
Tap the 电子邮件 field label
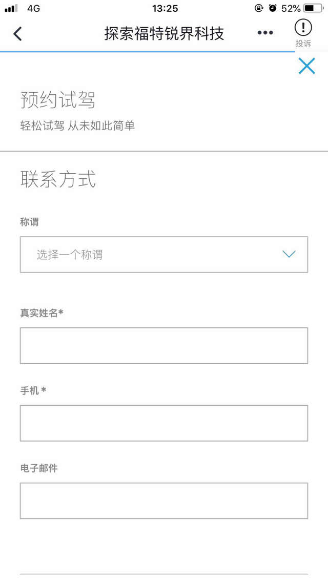point(39,468)
